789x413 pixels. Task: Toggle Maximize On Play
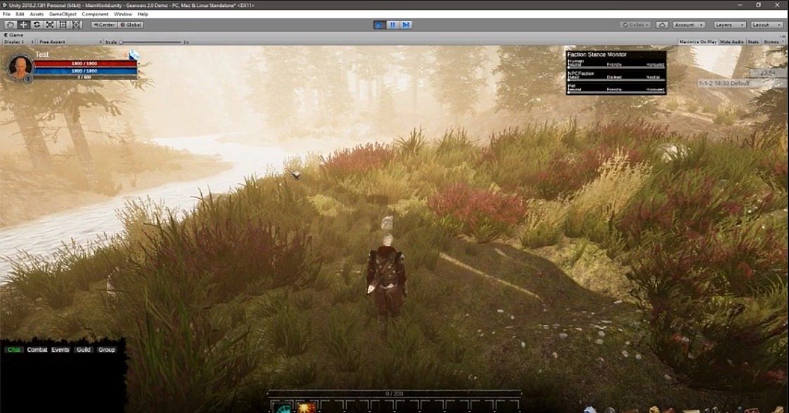698,41
